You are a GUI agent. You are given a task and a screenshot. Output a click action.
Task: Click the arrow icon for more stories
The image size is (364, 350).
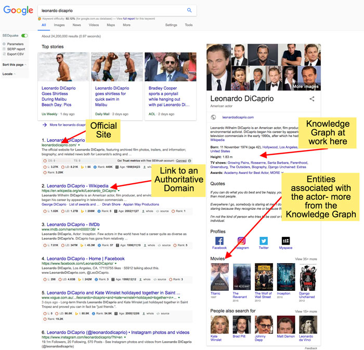45,125
